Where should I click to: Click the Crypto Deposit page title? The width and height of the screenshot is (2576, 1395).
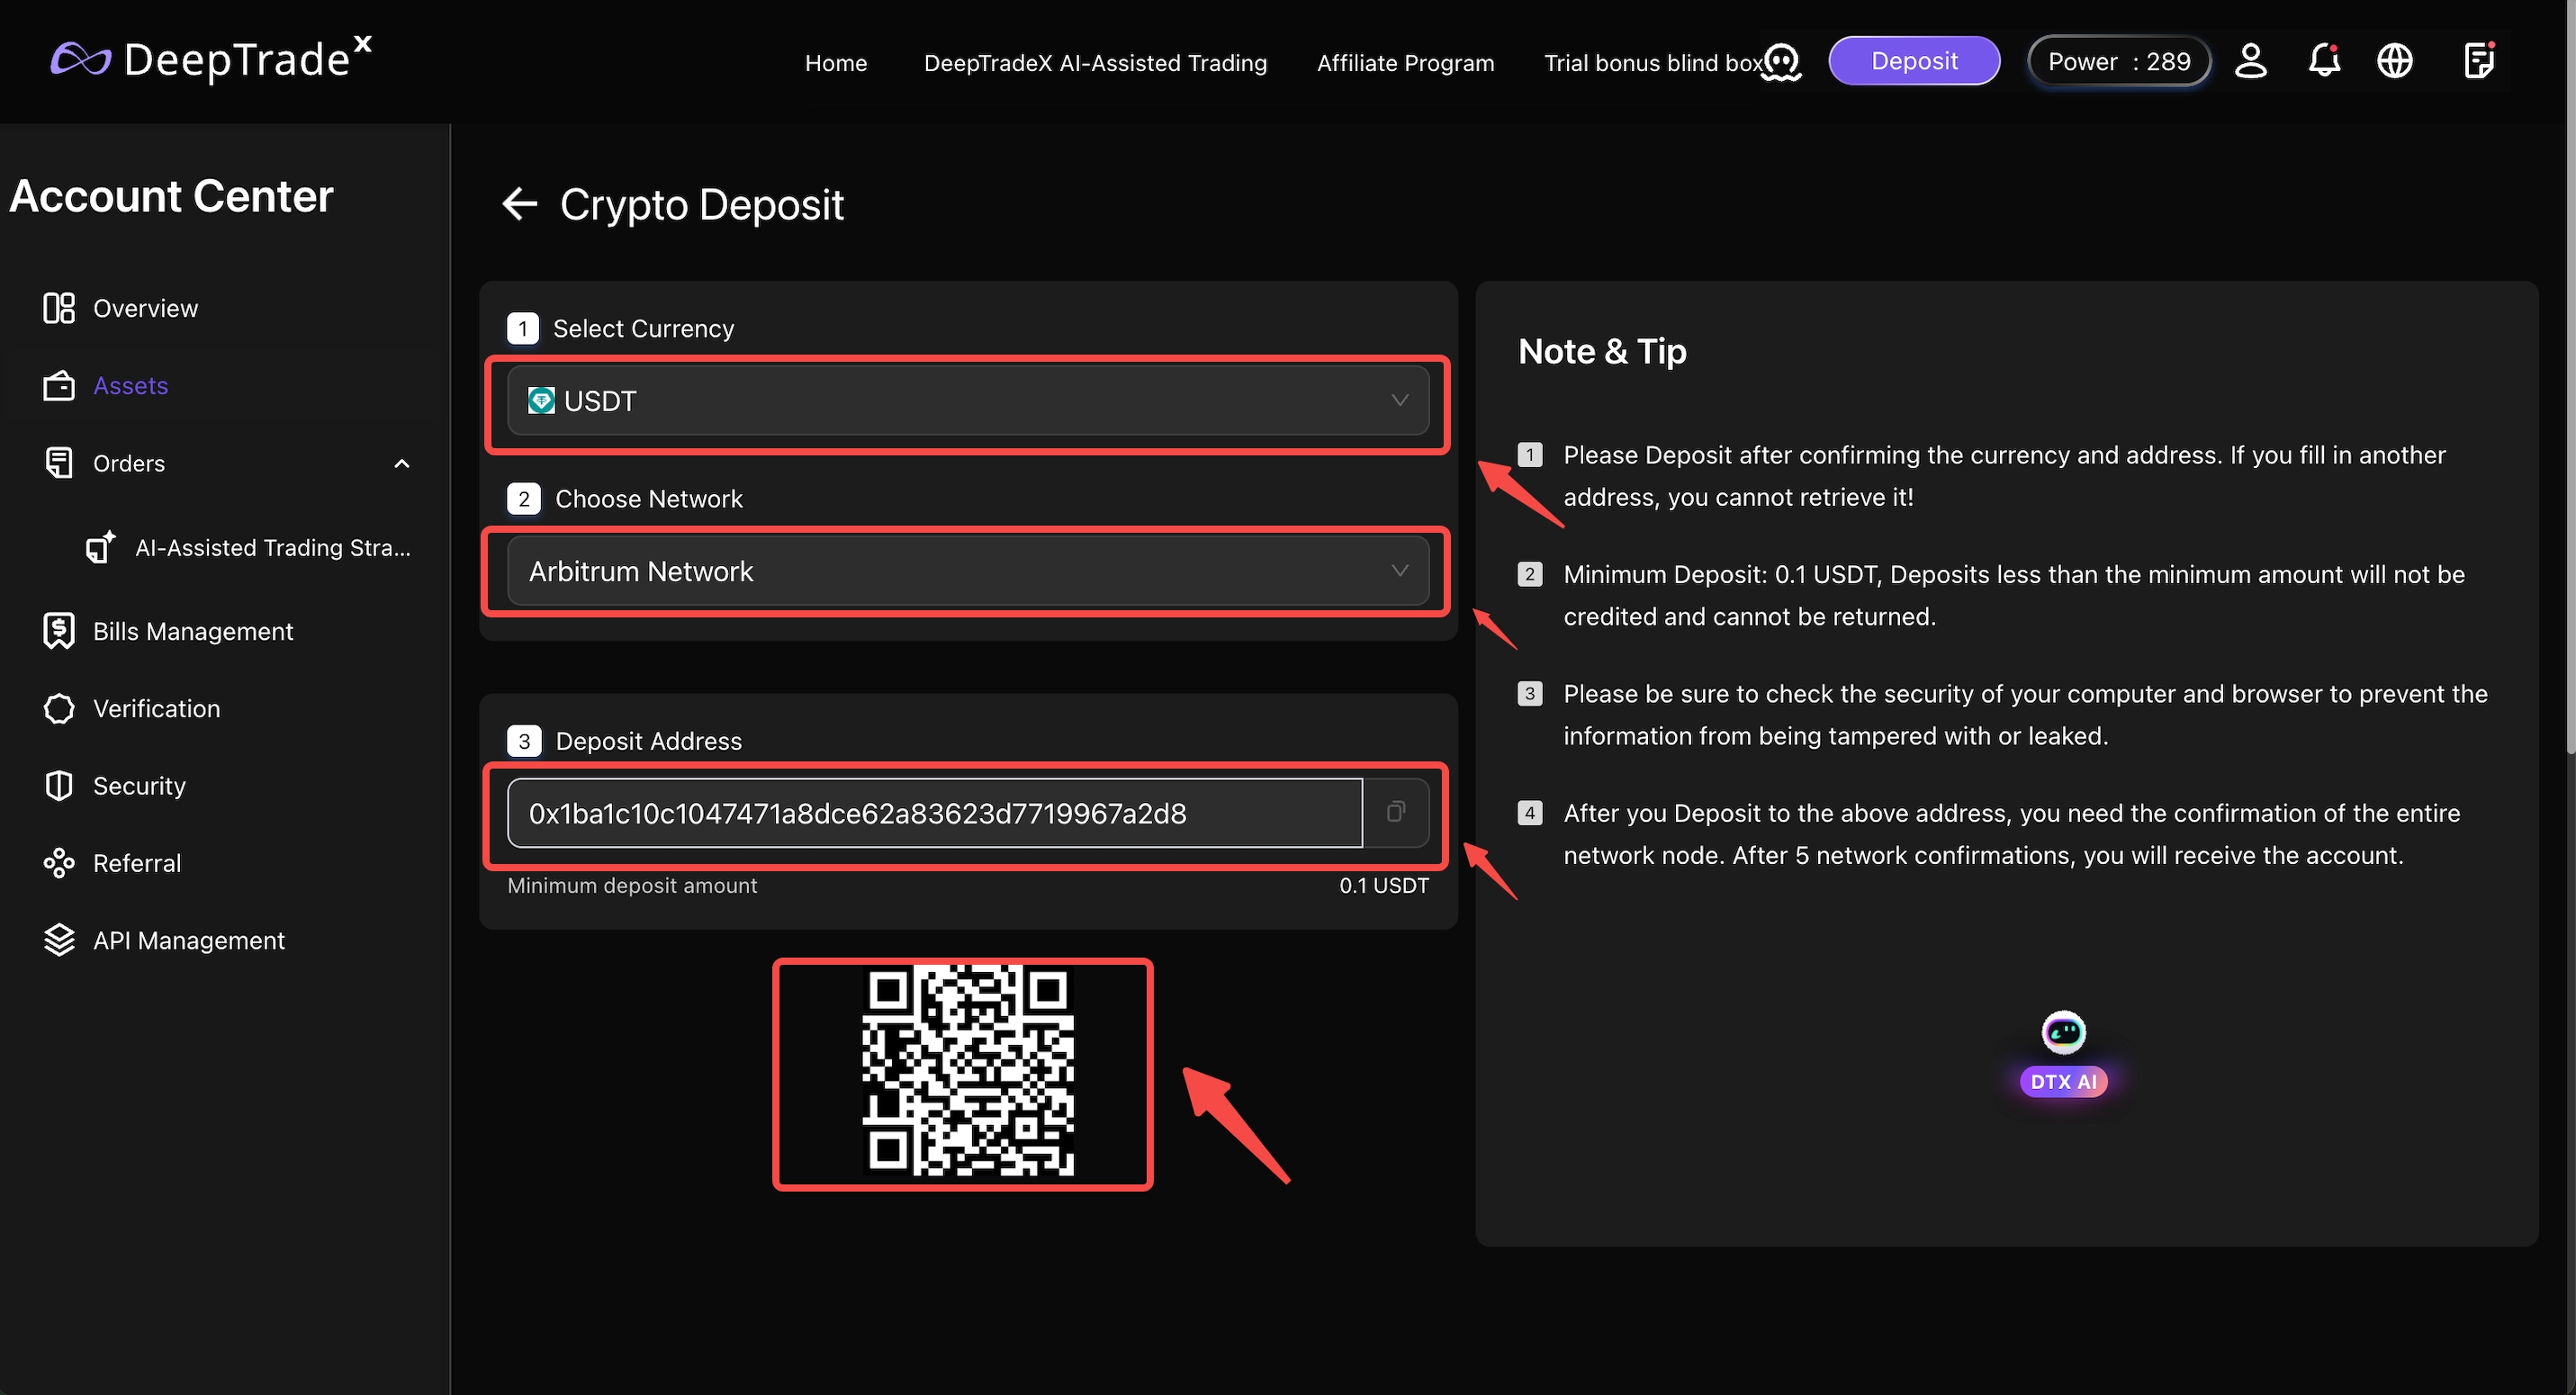coord(702,205)
